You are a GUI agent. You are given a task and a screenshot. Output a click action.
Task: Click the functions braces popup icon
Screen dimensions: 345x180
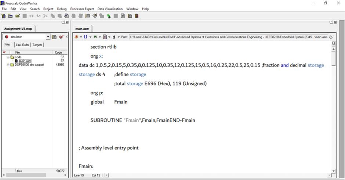tap(86, 37)
